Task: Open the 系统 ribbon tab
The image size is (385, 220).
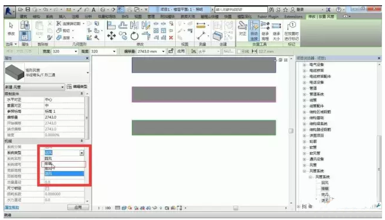Action: [49, 17]
